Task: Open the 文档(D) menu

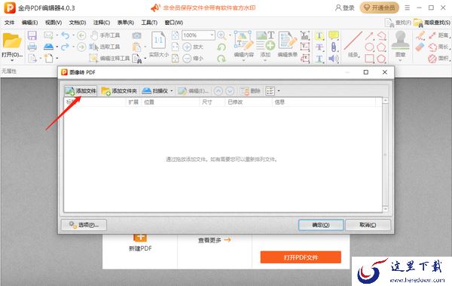Action: coord(78,23)
